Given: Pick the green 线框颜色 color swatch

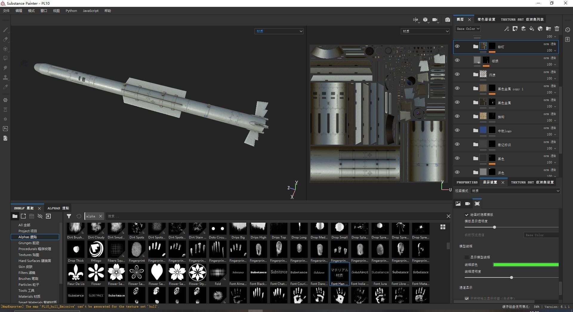Looking at the screenshot, I should [x=526, y=265].
